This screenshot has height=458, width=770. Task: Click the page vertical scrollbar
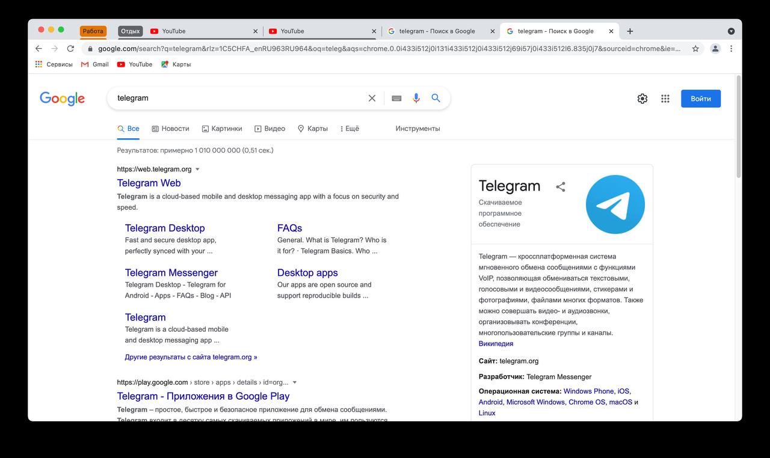click(x=739, y=126)
